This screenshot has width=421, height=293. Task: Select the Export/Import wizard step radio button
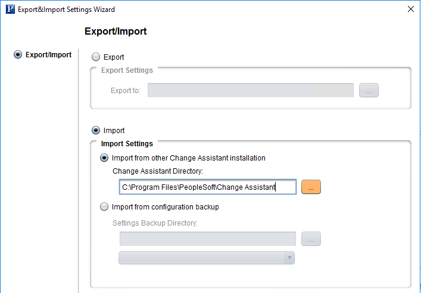[x=18, y=55]
